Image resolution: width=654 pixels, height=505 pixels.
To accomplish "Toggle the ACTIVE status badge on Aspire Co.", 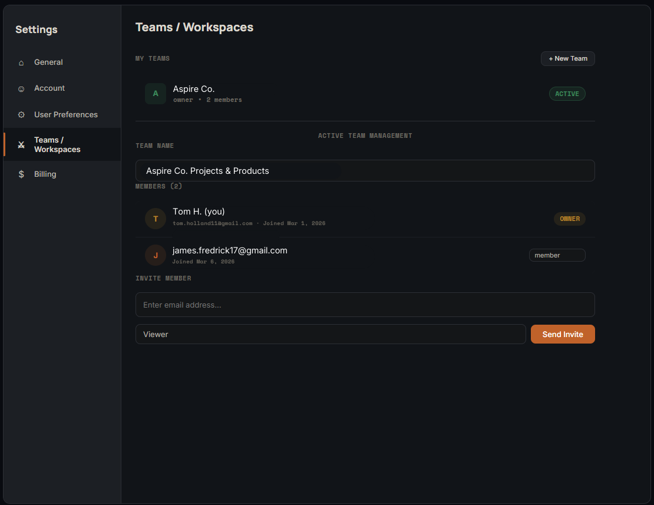I will click(567, 93).
